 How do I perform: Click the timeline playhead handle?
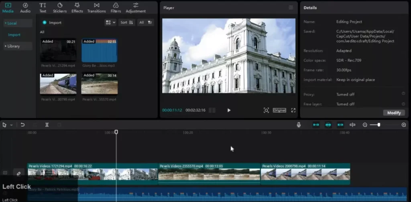point(116,132)
